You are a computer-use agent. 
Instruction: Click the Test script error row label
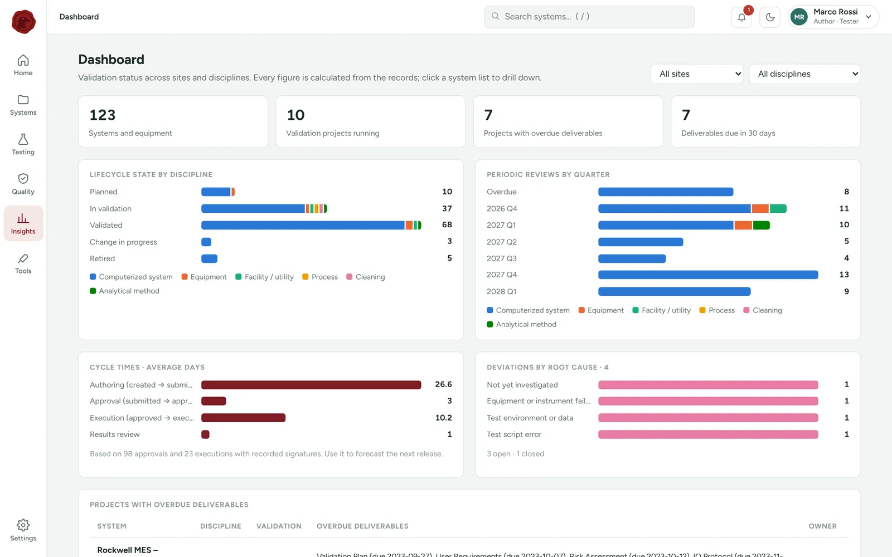514,434
